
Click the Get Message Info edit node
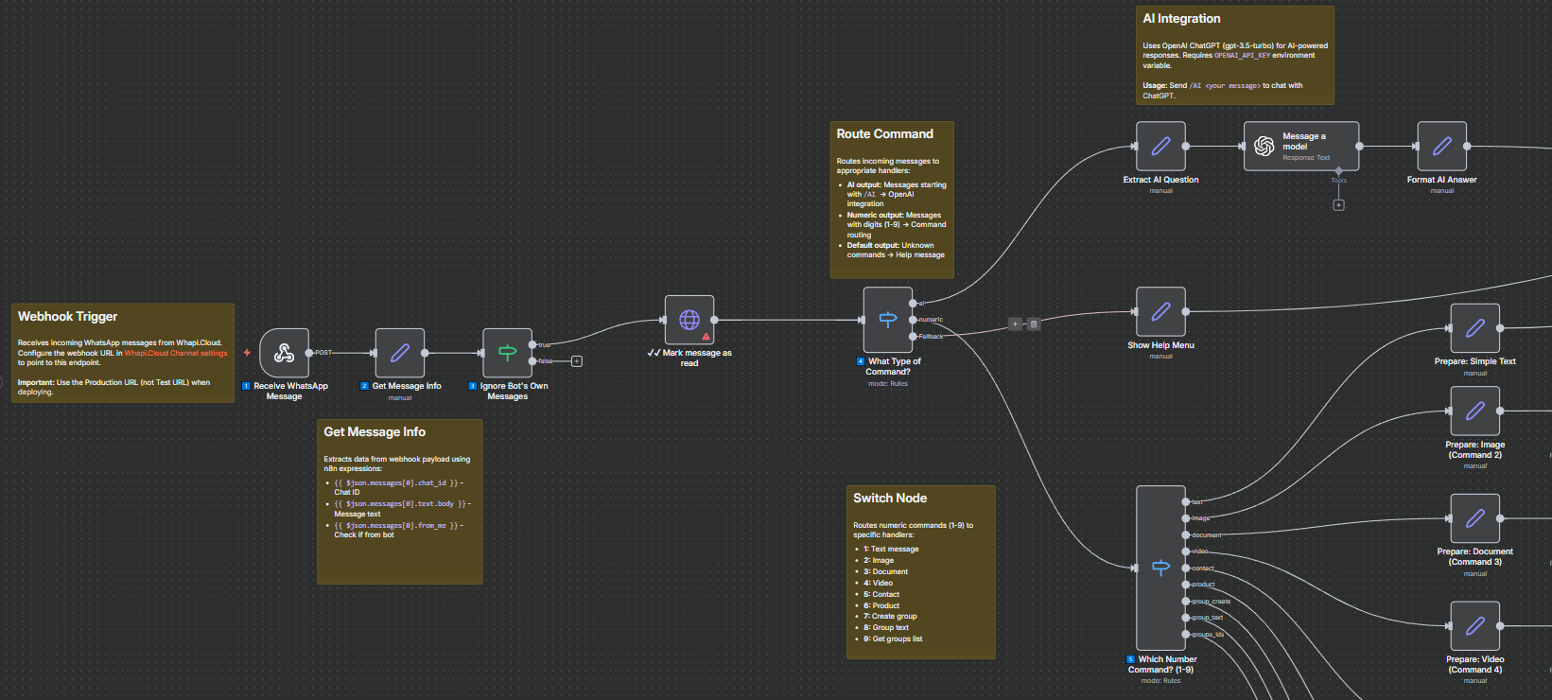400,353
